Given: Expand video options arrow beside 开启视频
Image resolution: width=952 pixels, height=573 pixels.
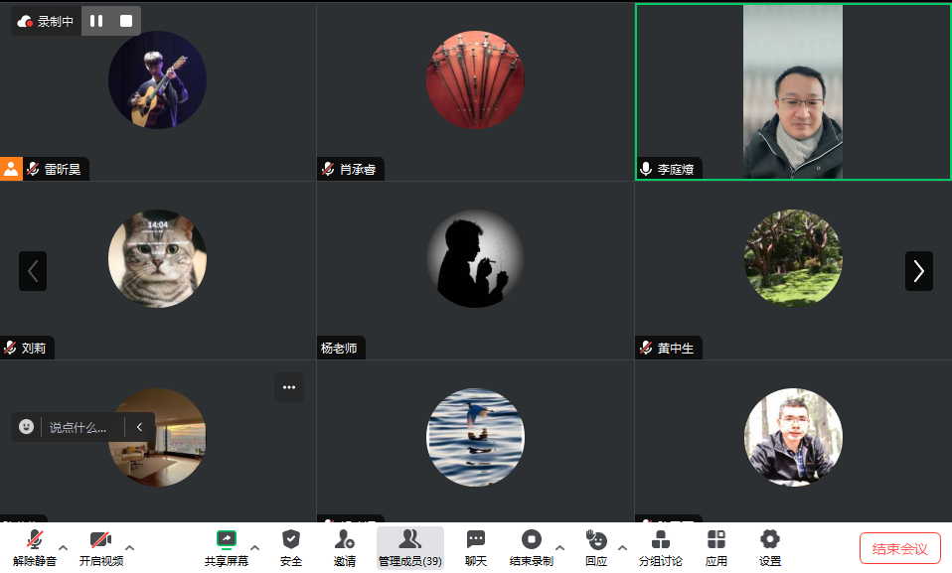Looking at the screenshot, I should point(129,547).
